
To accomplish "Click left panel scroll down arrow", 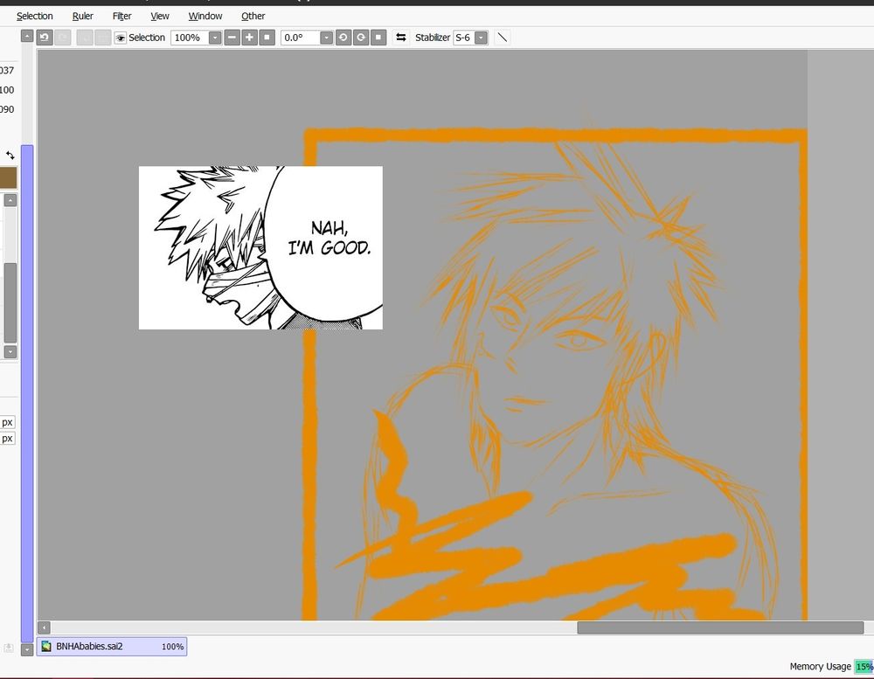I will click(10, 352).
